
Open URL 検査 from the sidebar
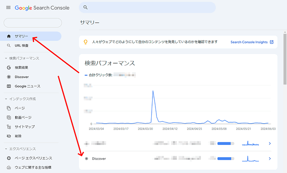22,45
